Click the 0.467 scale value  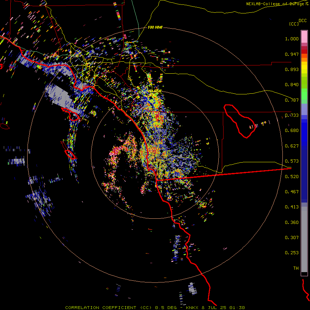pyautogui.click(x=292, y=192)
